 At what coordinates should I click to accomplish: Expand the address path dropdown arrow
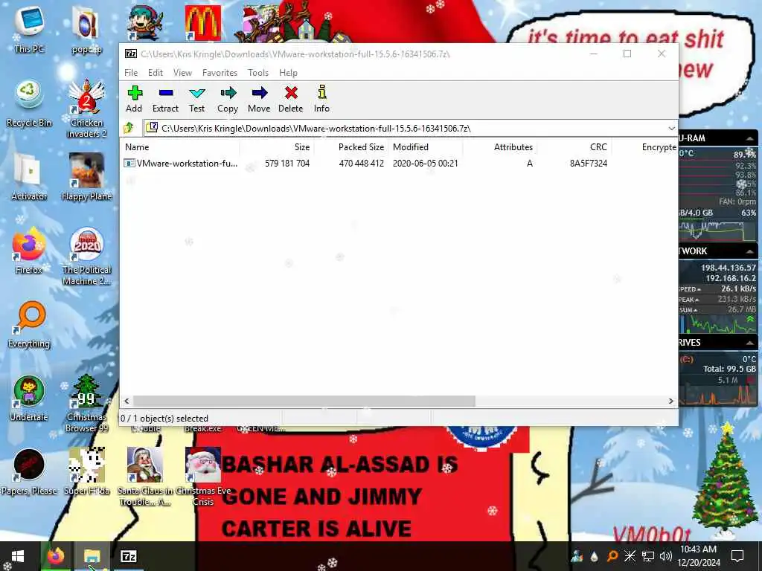click(x=671, y=128)
